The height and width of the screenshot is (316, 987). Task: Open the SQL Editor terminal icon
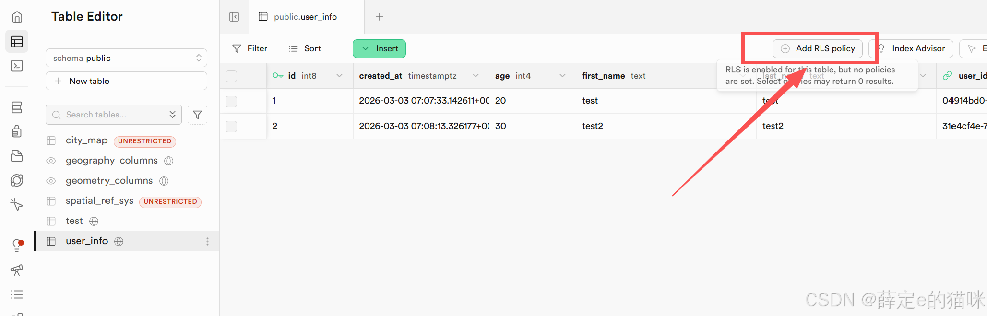click(x=17, y=66)
